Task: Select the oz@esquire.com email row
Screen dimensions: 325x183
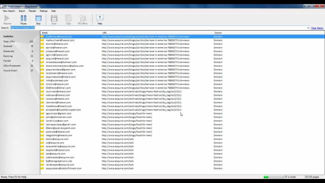Action: tap(182, 143)
